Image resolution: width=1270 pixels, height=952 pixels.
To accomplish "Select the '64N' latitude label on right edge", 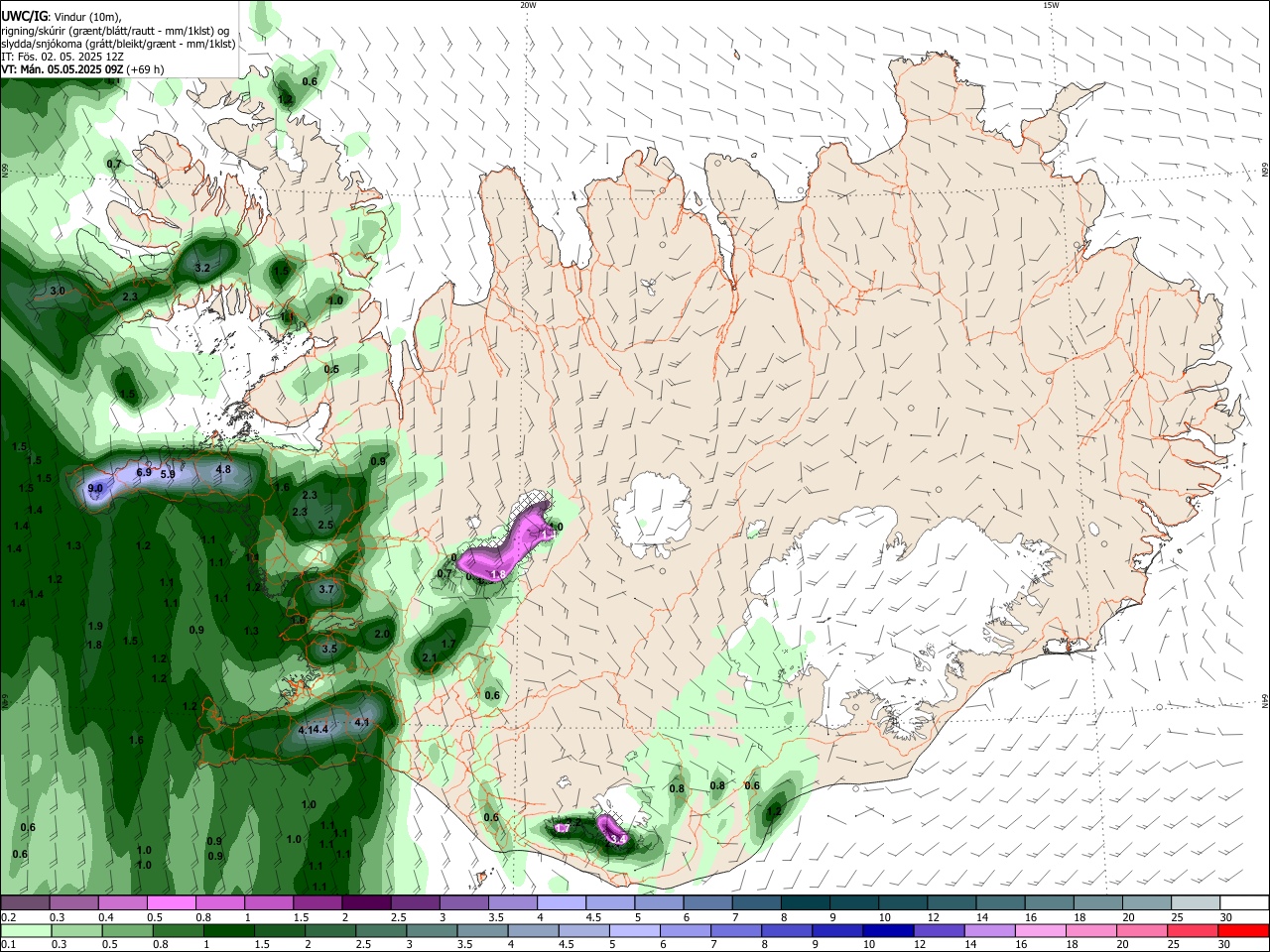I will [1265, 701].
